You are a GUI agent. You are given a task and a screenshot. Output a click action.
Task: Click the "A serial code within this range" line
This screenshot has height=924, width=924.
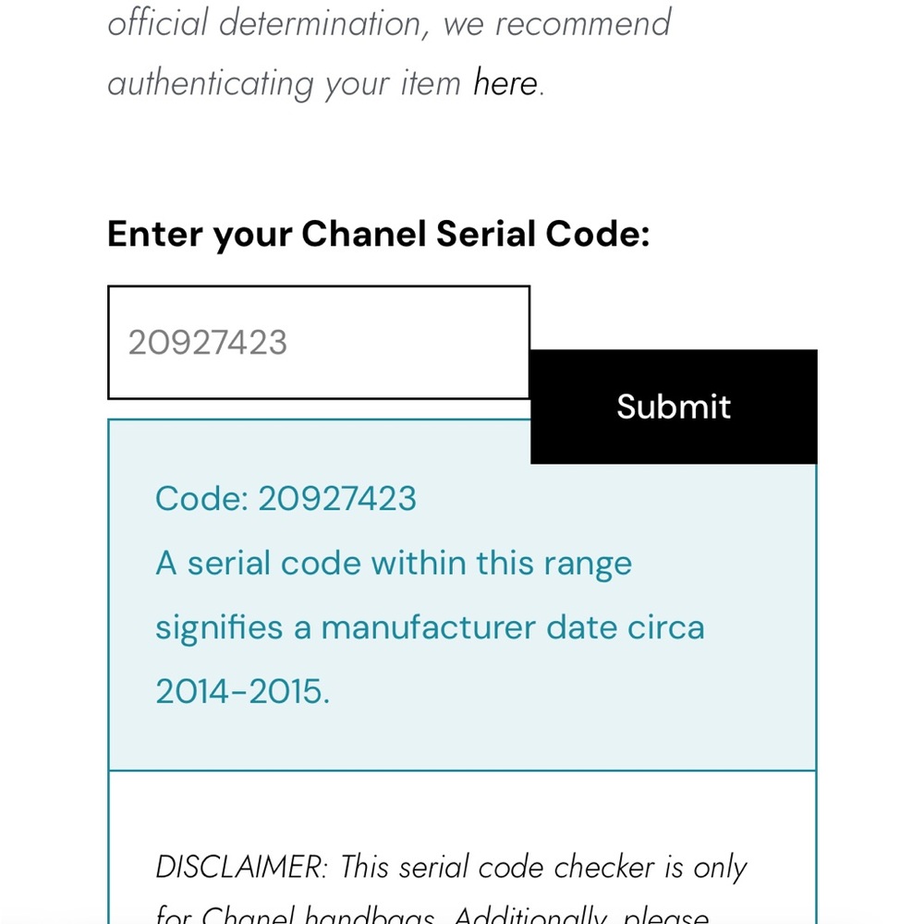(394, 564)
